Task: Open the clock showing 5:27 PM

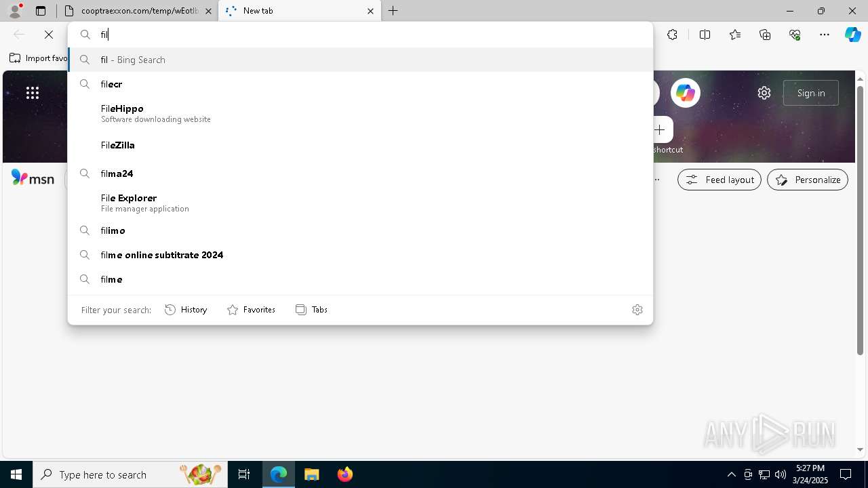Action: click(x=811, y=474)
